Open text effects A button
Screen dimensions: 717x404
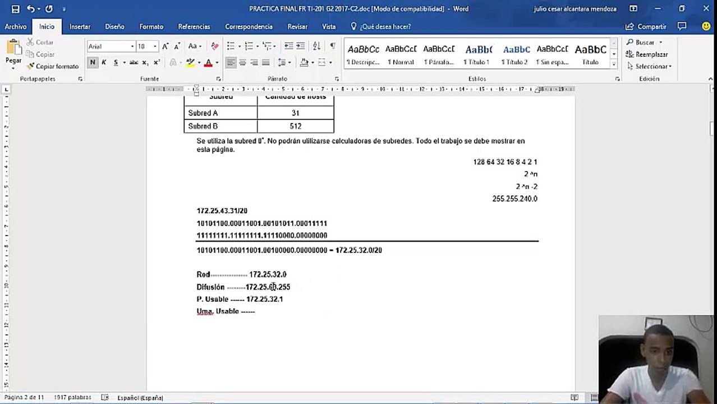click(173, 62)
